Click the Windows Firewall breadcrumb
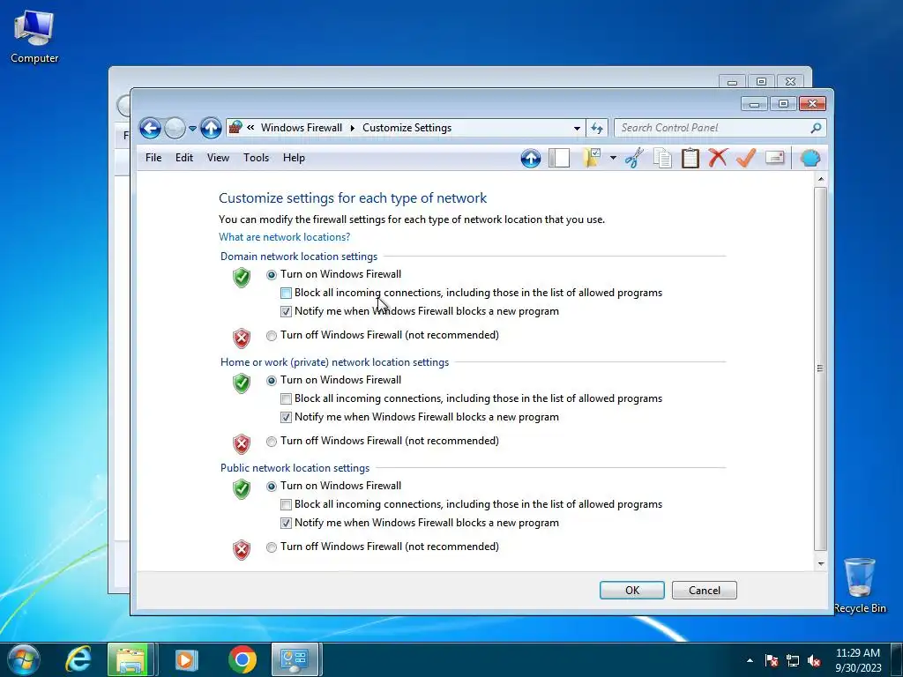The height and width of the screenshot is (677, 903). click(x=302, y=128)
